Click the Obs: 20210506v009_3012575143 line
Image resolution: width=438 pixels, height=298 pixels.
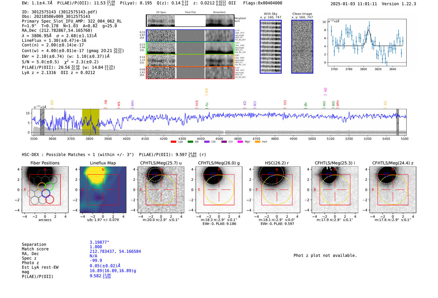[x=56, y=17]
